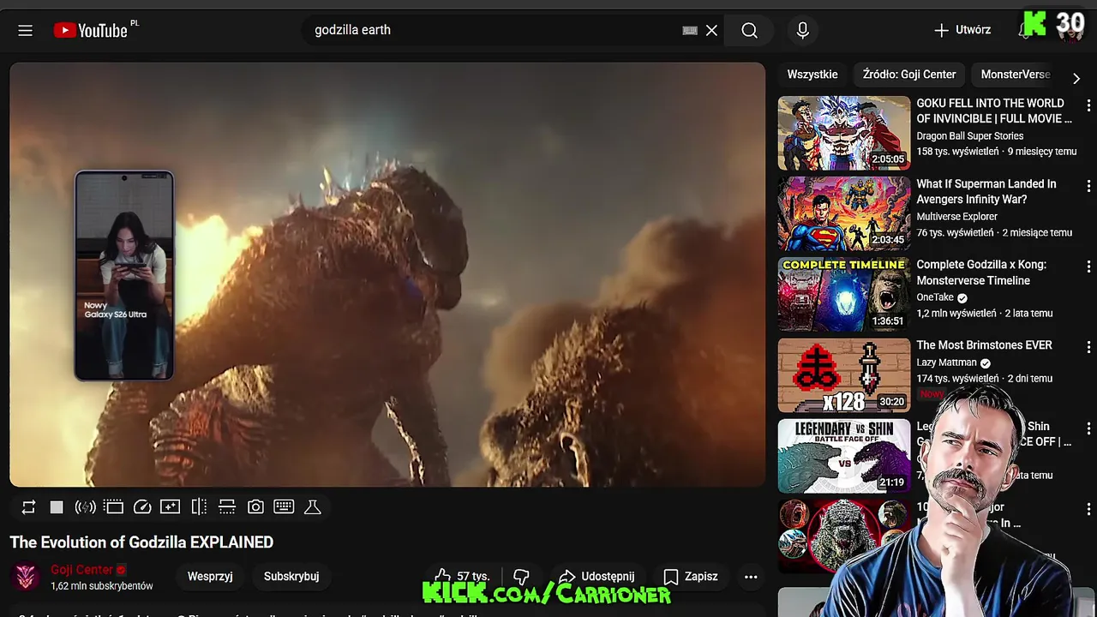Open the Multiverse Explorer channel name
The width and height of the screenshot is (1097, 617).
click(957, 217)
